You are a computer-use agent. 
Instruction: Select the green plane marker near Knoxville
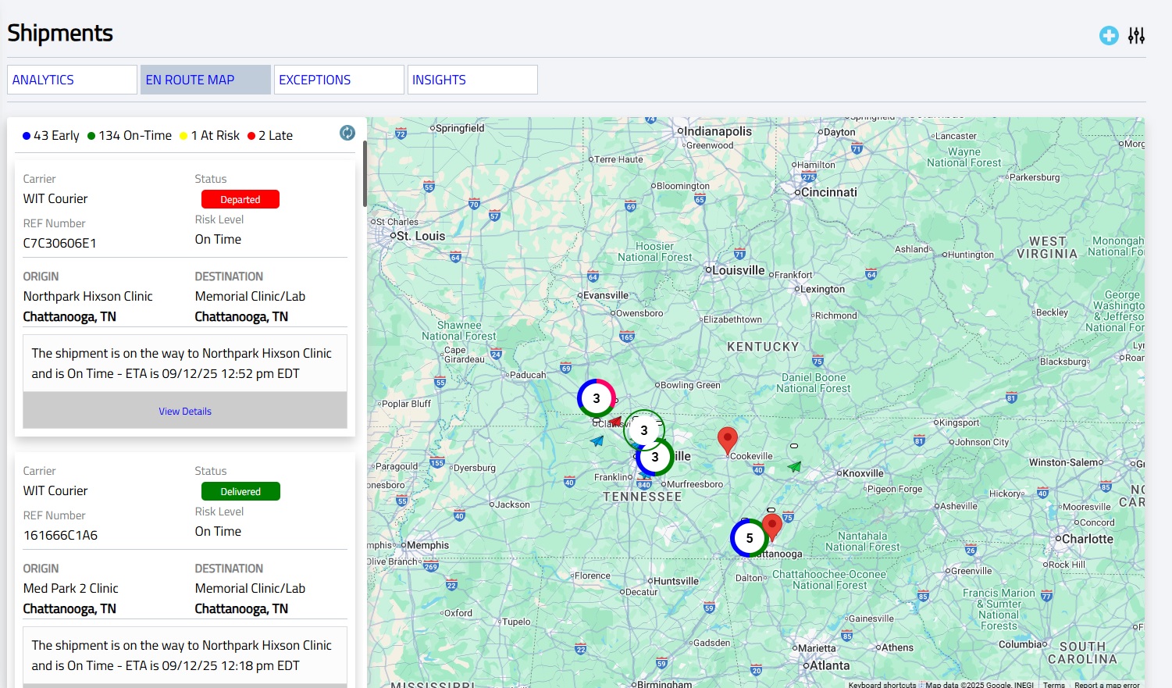pyautogui.click(x=794, y=467)
